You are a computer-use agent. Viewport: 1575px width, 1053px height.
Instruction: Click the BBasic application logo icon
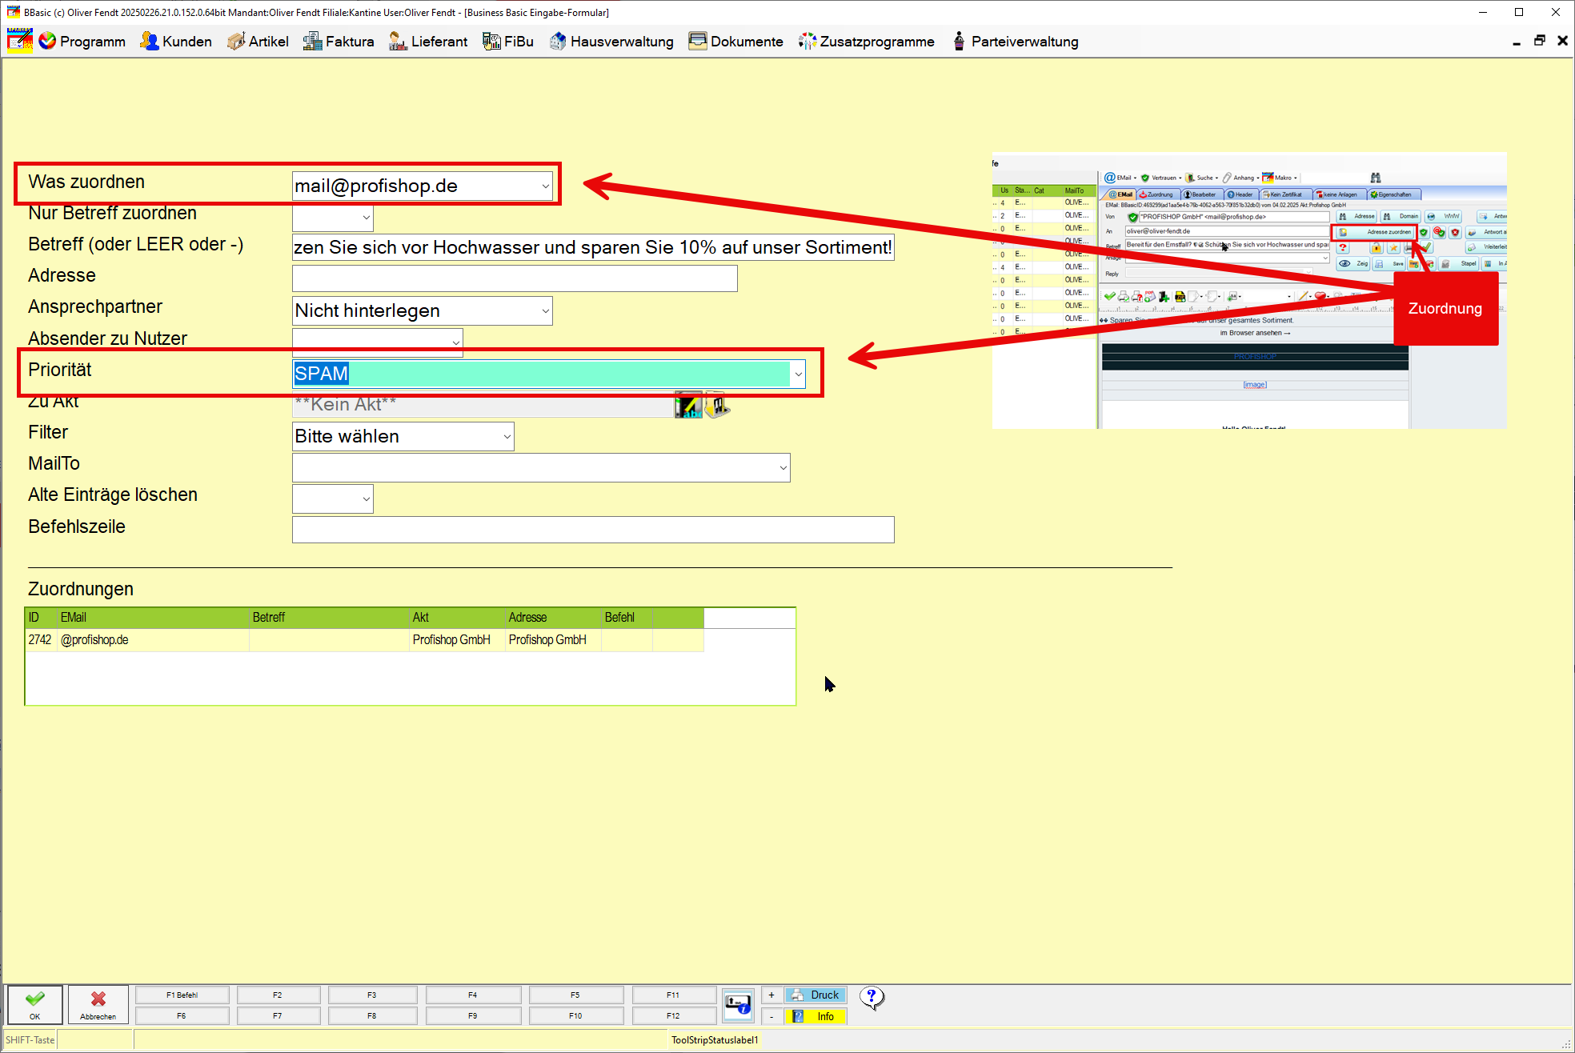(20, 41)
